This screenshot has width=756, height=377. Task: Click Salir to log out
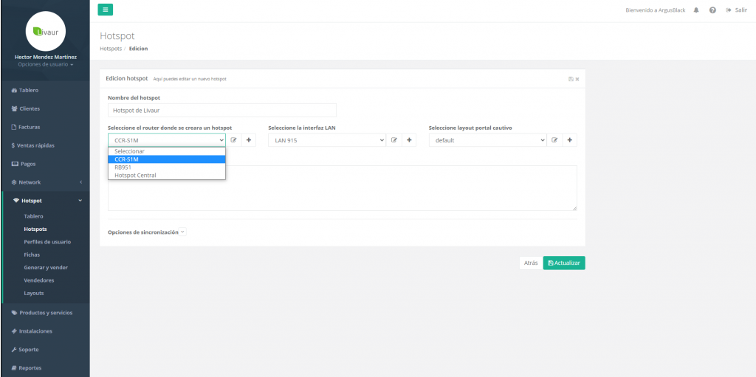coord(737,10)
